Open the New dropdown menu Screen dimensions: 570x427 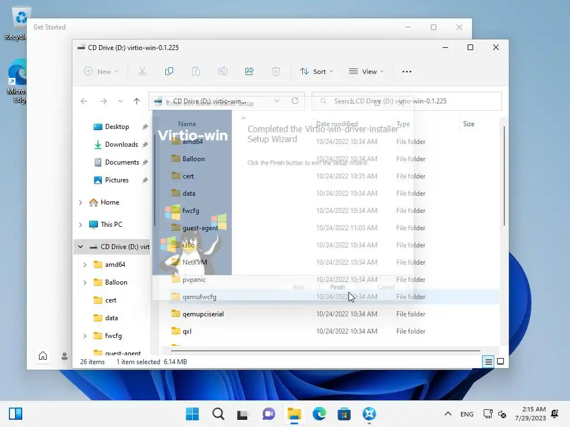pyautogui.click(x=101, y=72)
